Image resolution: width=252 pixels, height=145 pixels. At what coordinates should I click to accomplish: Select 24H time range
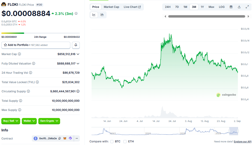click(x=168, y=7)
